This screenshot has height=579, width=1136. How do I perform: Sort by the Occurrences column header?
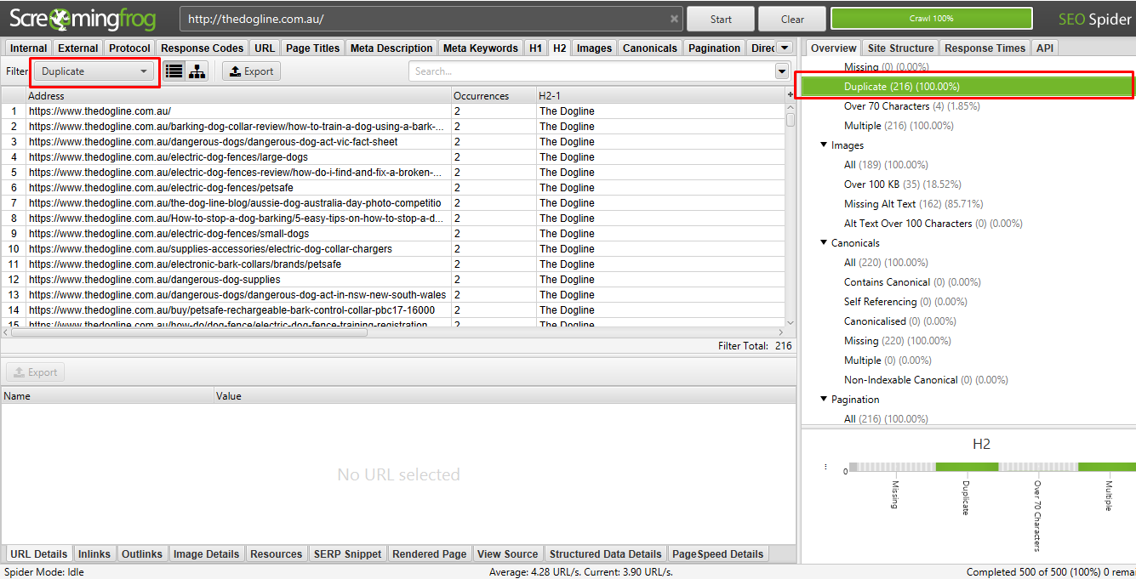pyautogui.click(x=494, y=96)
